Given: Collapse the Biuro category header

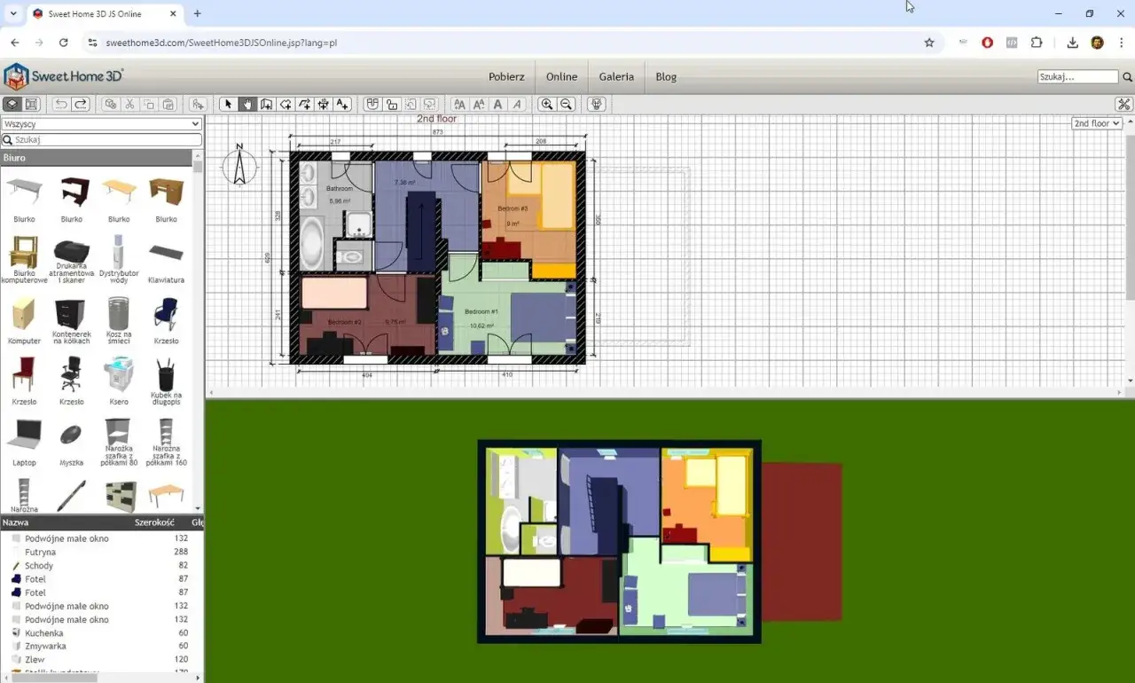Looking at the screenshot, I should point(14,157).
